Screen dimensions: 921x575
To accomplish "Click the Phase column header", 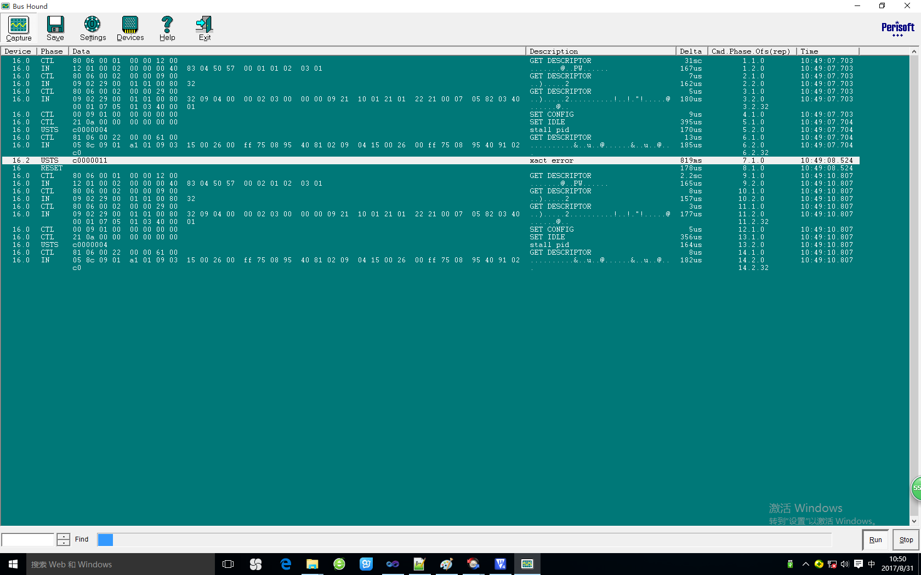I will 53,51.
